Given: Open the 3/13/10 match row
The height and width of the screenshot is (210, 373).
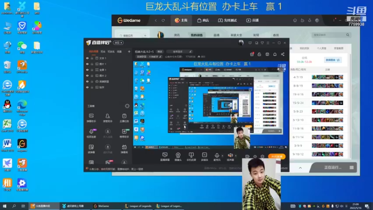Looking at the screenshot, I should coord(318,120).
